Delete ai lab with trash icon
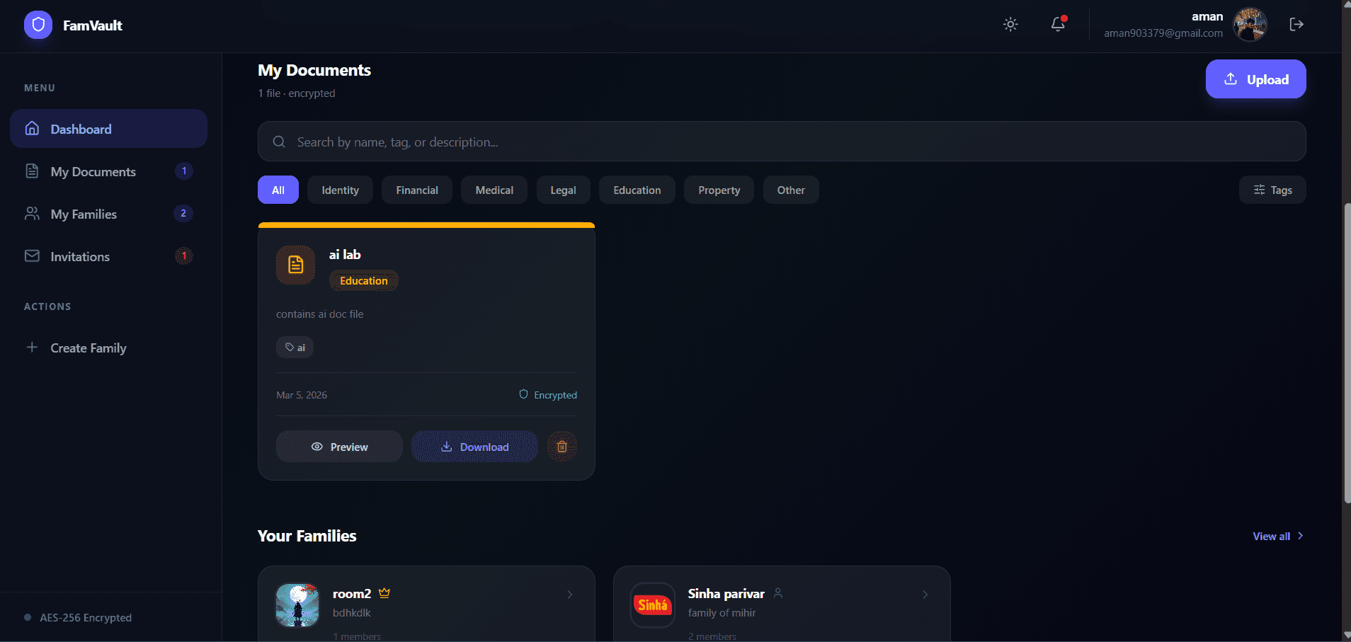The height and width of the screenshot is (642, 1351). point(562,447)
